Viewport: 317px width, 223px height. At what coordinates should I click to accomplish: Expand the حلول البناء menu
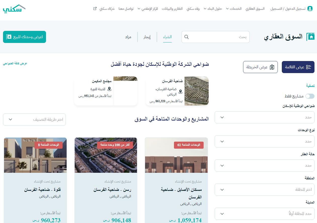(x=213, y=9)
